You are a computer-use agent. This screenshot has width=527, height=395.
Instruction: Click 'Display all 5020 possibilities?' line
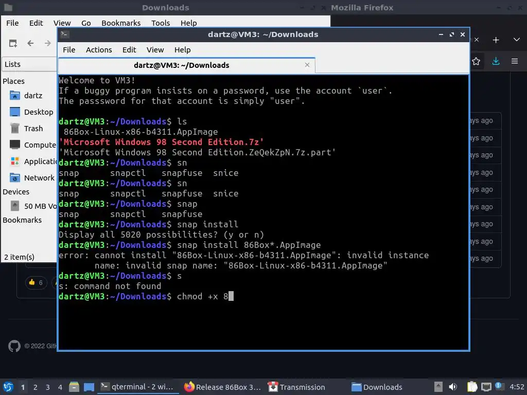(161, 235)
